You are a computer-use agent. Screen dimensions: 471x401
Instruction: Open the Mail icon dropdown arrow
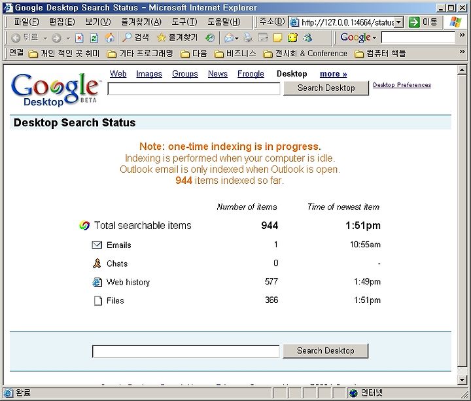[x=237, y=38]
